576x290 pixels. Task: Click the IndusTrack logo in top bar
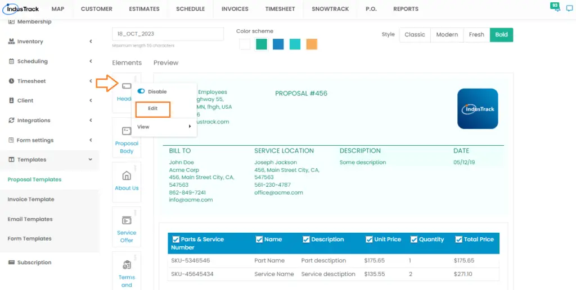point(21,9)
